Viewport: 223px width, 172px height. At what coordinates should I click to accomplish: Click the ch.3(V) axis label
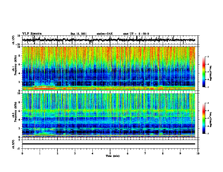click(x=14, y=144)
